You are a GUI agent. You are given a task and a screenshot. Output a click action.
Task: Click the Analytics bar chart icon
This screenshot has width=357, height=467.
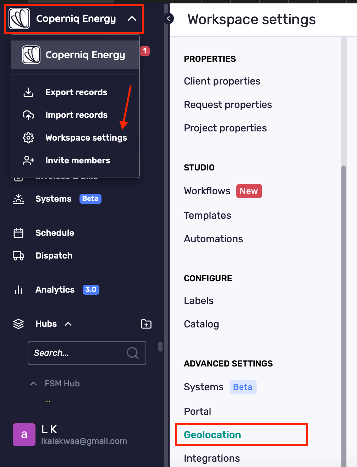18,290
